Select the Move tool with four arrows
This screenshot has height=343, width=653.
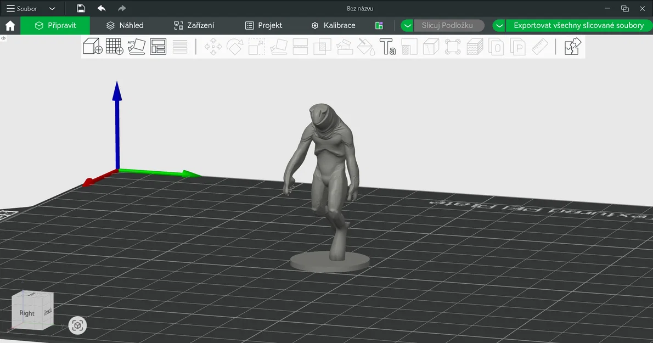click(x=213, y=47)
